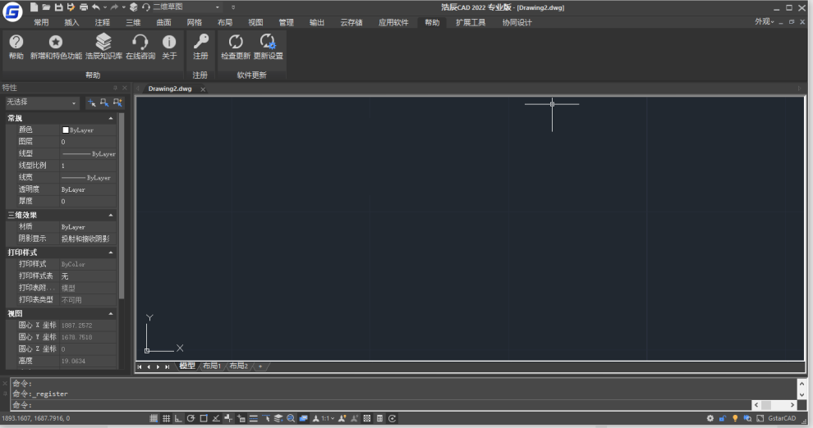Viewport: 813px width, 428px height.
Task: Click the light bulb isolate objects icon
Action: 735,418
